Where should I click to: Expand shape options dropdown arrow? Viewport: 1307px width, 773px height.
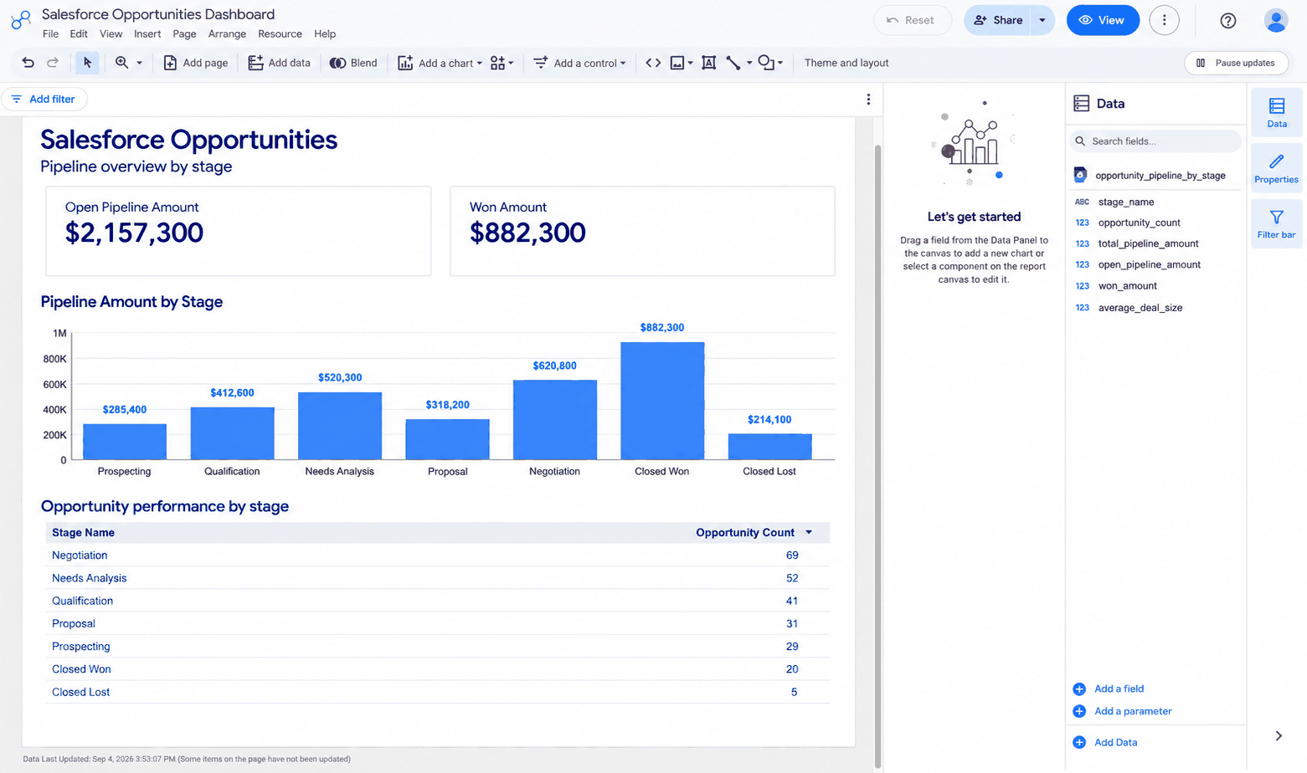(x=780, y=64)
